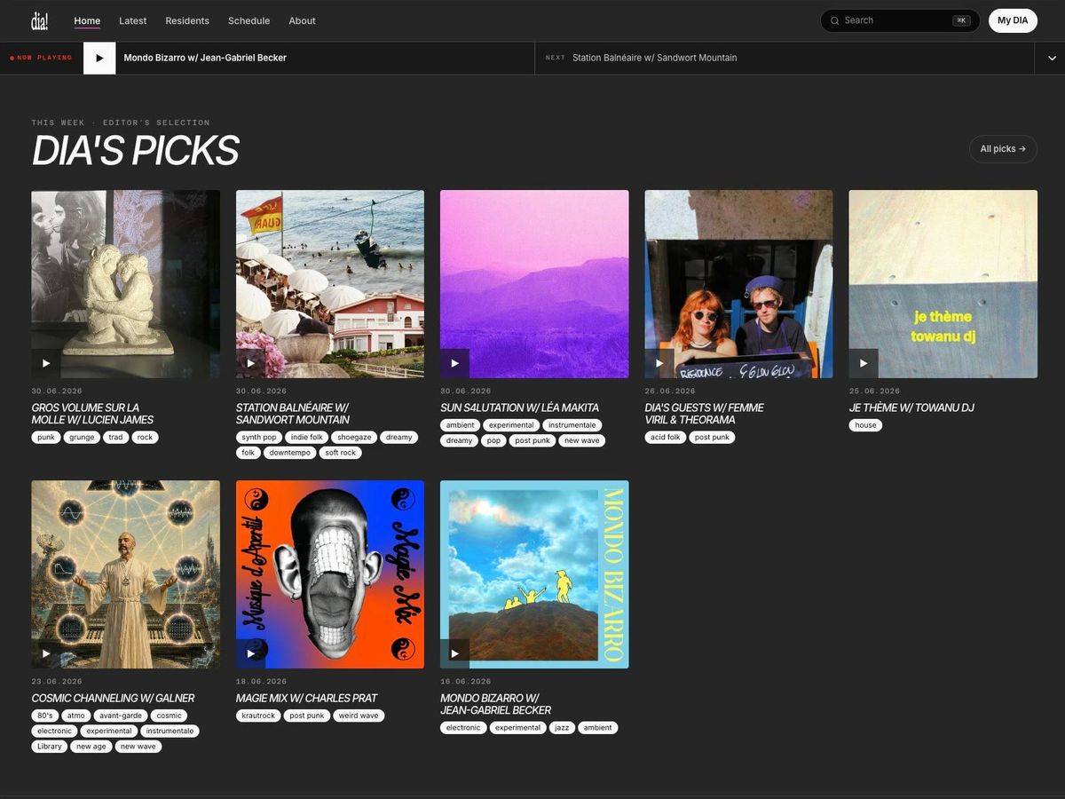Open the Gros Volume statue cover image

tap(126, 284)
